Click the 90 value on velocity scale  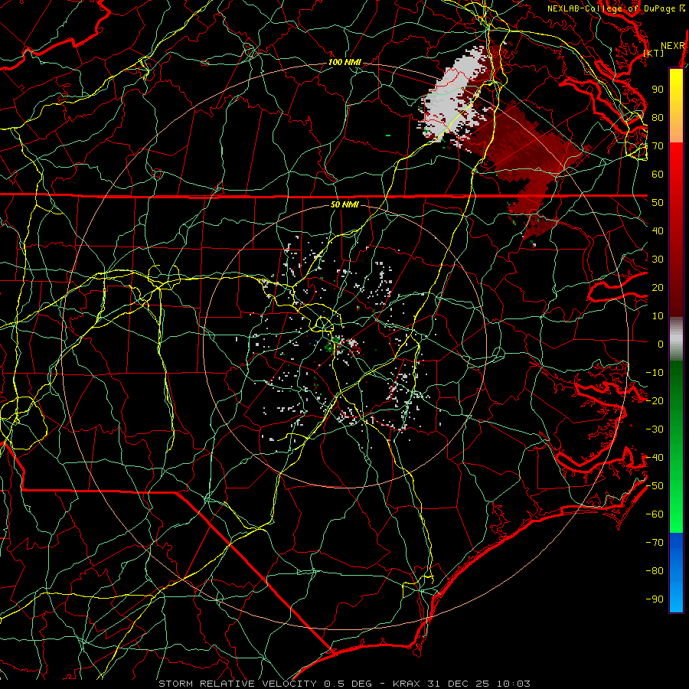(x=658, y=90)
